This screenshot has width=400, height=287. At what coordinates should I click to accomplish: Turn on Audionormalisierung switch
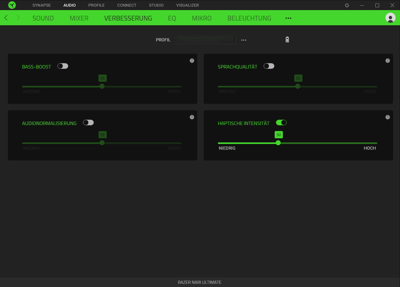[88, 123]
